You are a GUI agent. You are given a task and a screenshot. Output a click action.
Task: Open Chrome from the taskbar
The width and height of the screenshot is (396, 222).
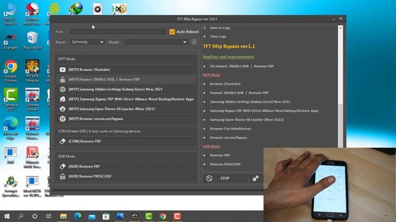(163, 216)
